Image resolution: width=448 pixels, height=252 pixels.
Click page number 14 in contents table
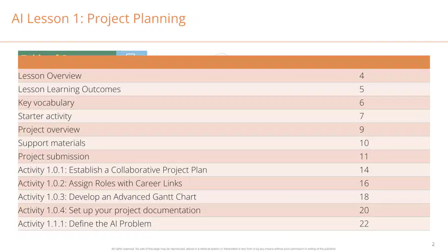pos(364,170)
